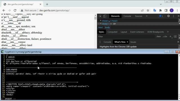Screen dimensions: 180x101
Task: Minimize the cygdrive terminal window
Action: click(x=167, y=52)
